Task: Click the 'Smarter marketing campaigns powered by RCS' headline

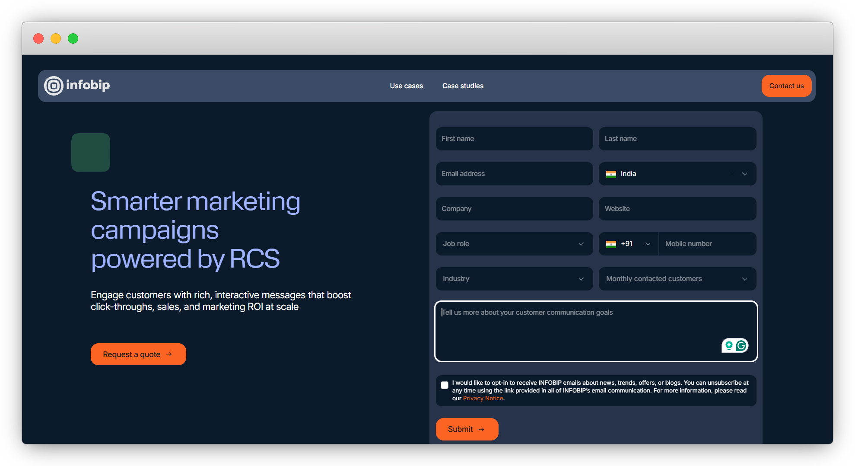Action: click(x=196, y=230)
